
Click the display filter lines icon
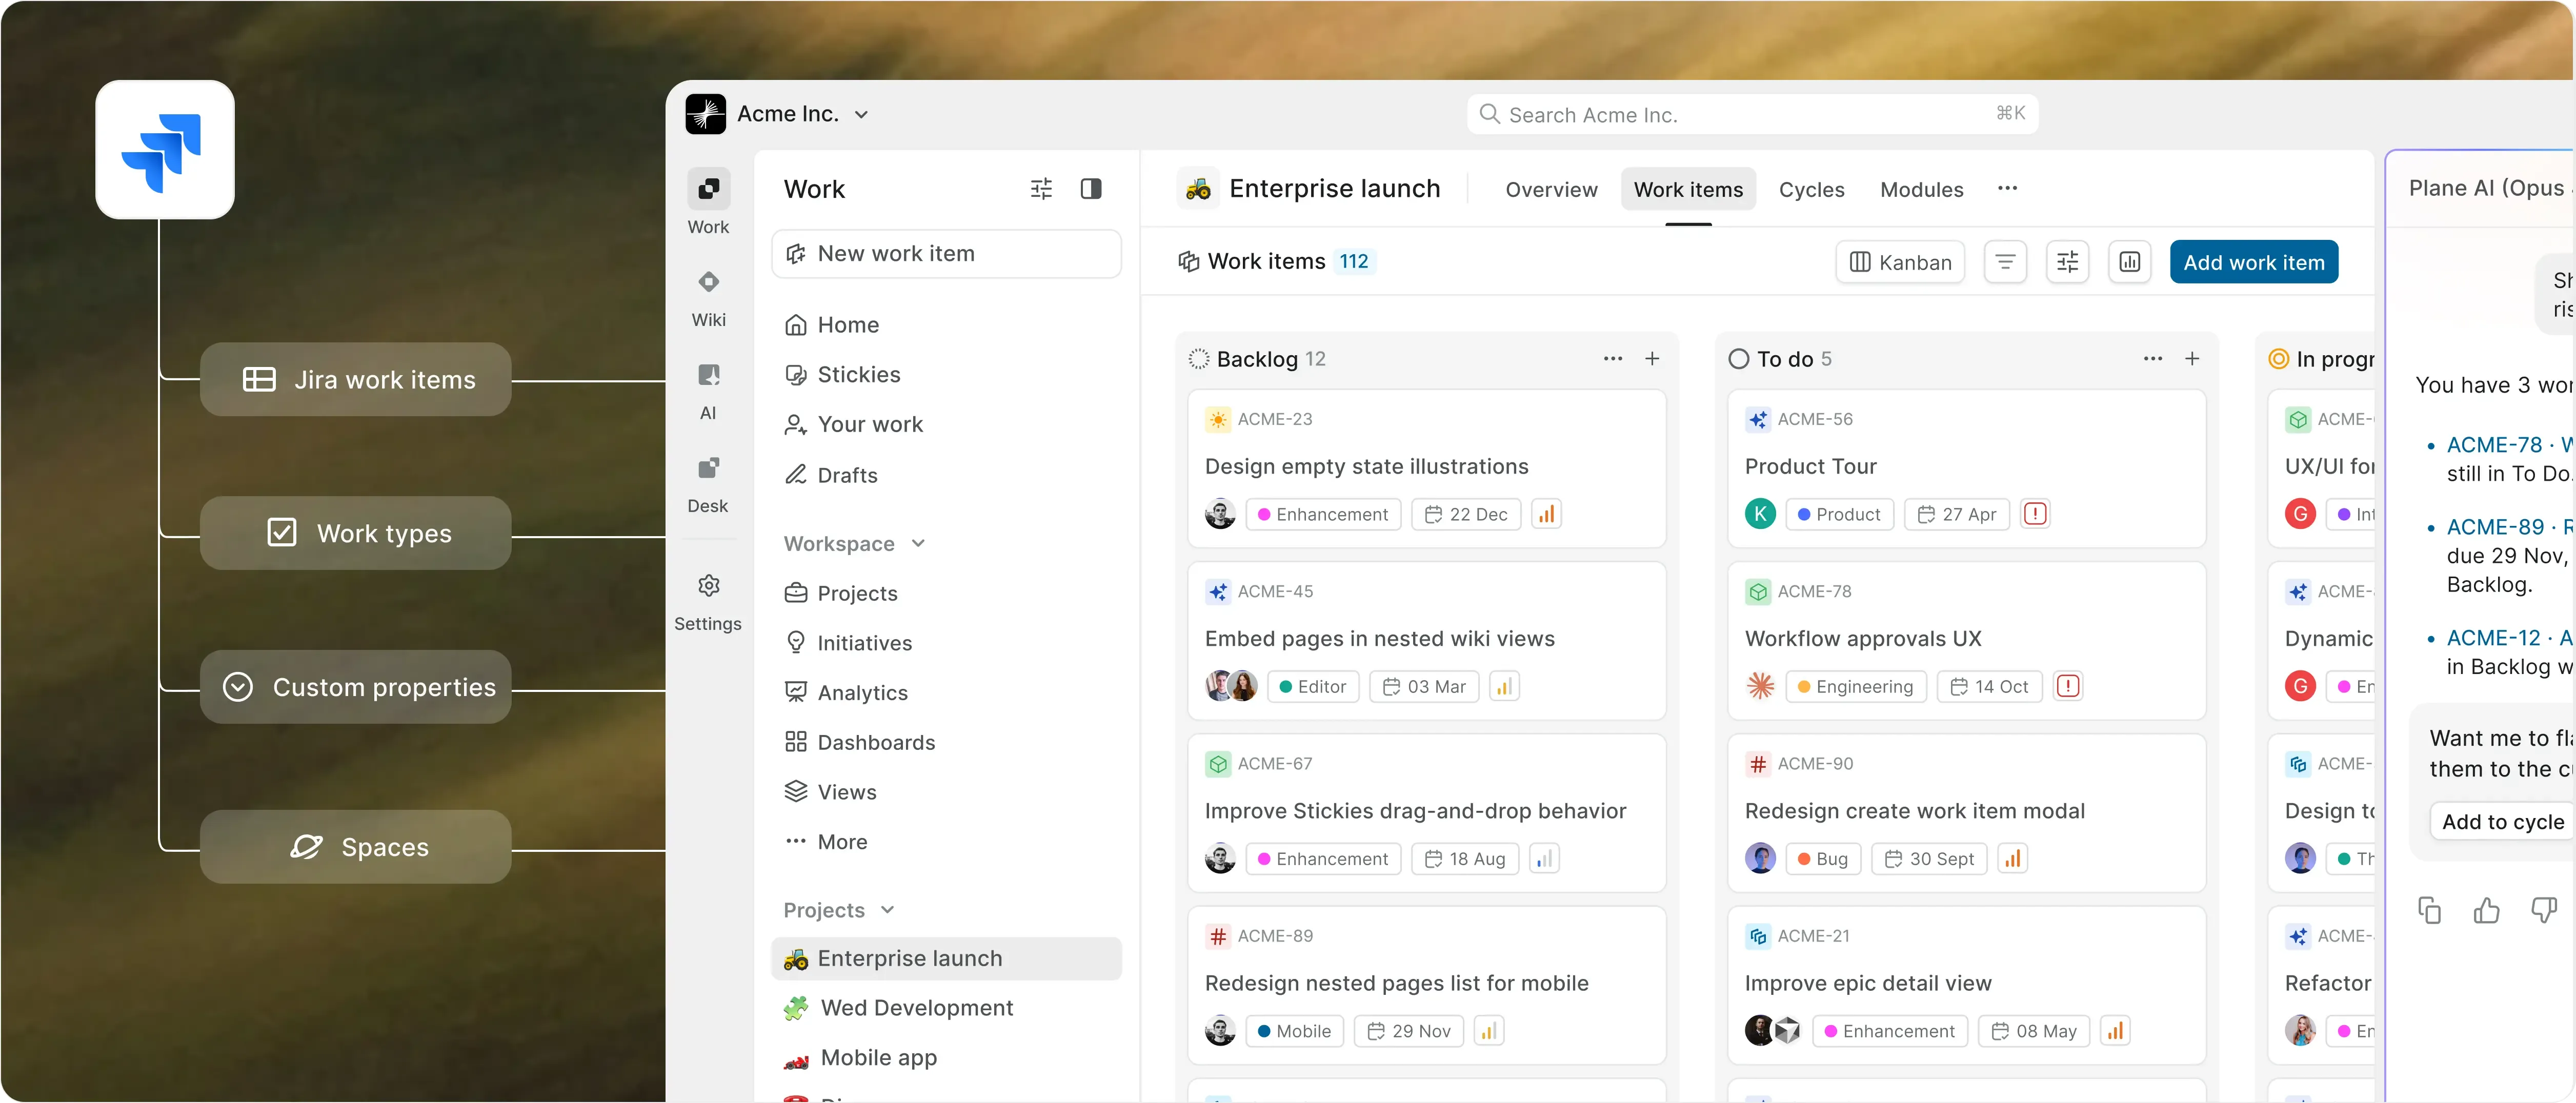pyautogui.click(x=2005, y=262)
